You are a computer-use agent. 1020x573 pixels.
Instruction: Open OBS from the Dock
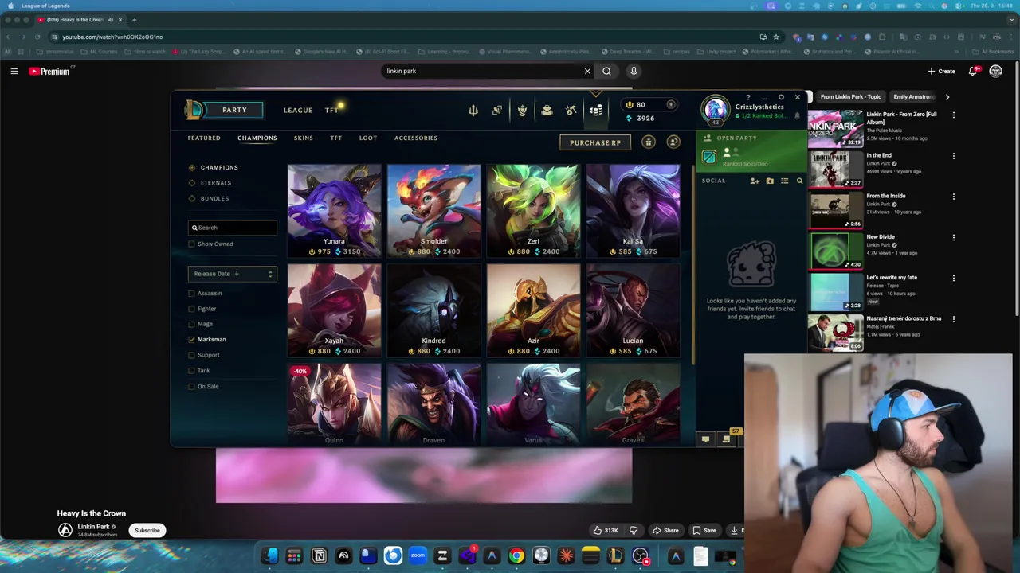point(640,556)
